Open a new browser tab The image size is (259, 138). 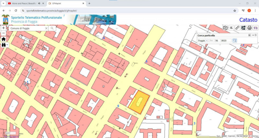tap(89, 3)
